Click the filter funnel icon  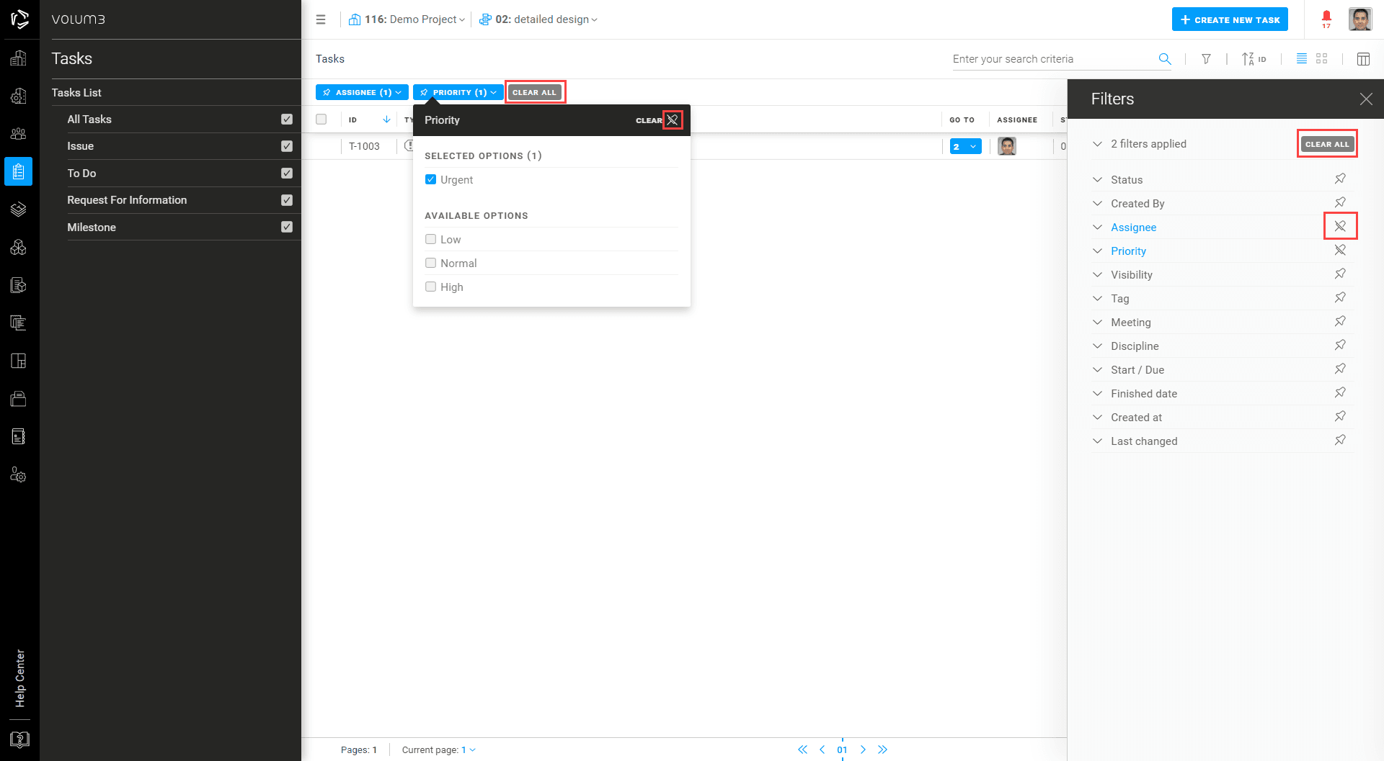tap(1206, 59)
